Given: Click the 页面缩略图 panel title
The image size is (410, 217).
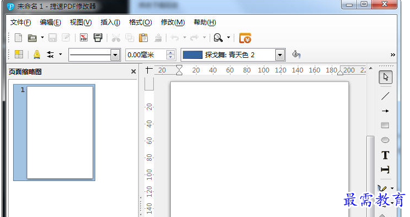Looking at the screenshot, I should coord(25,71).
